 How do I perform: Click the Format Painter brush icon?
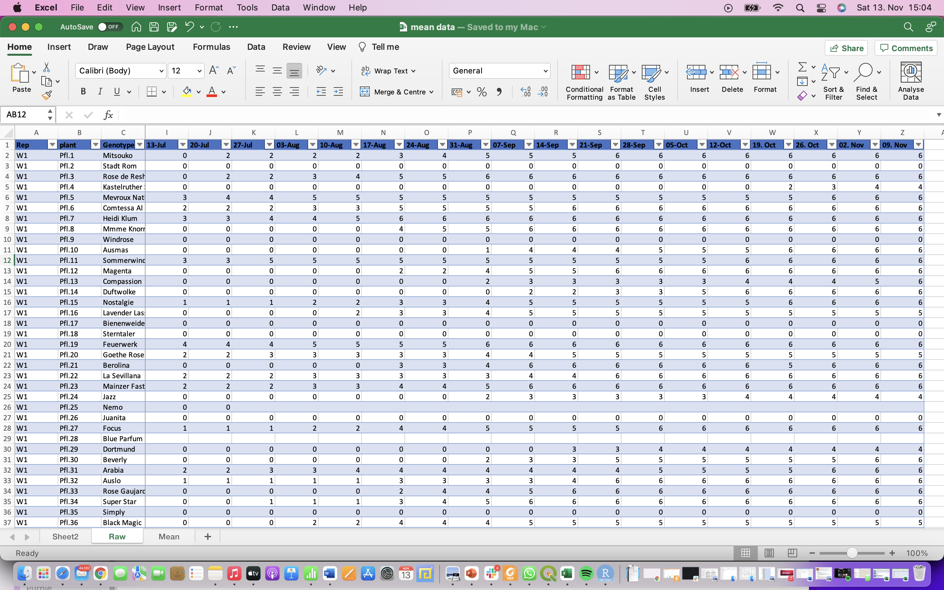click(47, 95)
